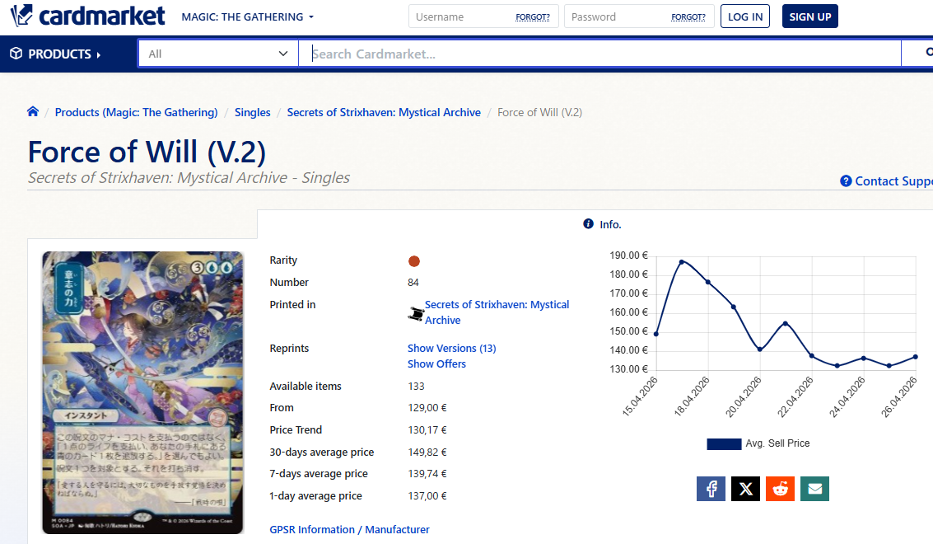Open Products (Magic: The Gathering) breadcrumb
The width and height of the screenshot is (933, 544).
136,112
